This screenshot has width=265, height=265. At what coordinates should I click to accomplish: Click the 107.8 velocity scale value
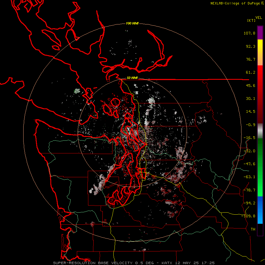249,33
